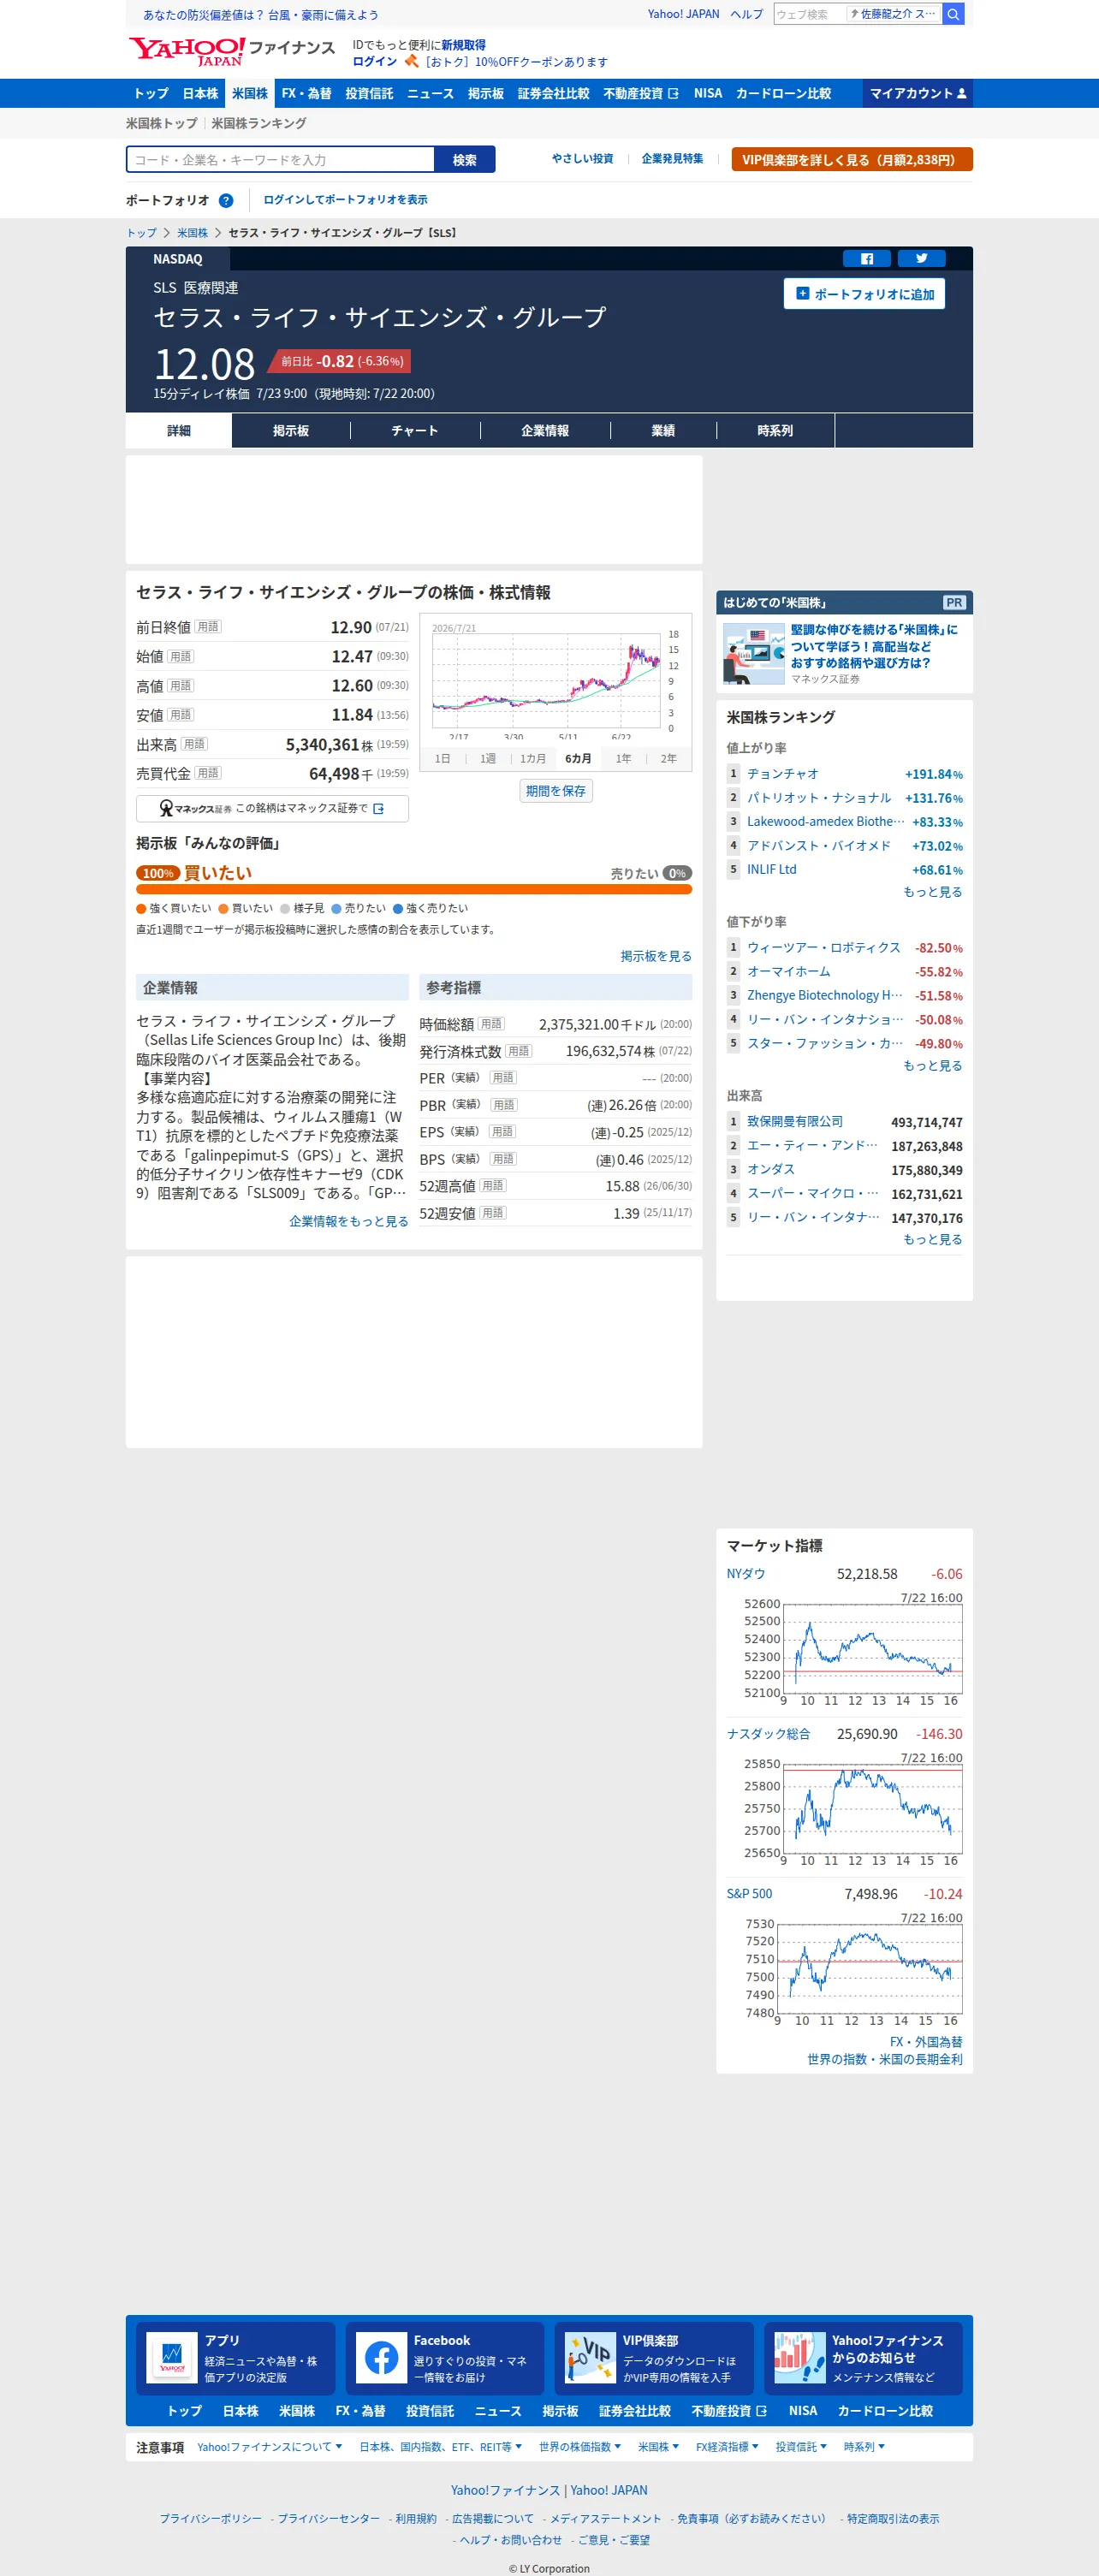Set the chart period to 2年
The image size is (1099, 2576).
[668, 759]
